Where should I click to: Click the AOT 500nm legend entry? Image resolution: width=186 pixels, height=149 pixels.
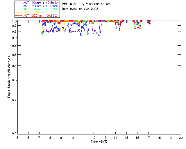click(37, 6)
